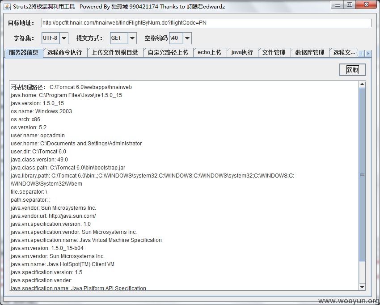Minimize the Struts2 tool window
This screenshot has width=380, height=305.
coord(338,5)
